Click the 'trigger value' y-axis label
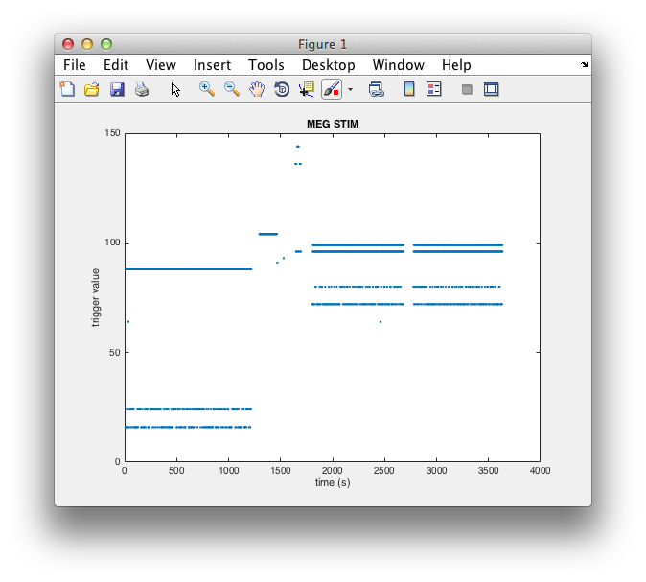 point(95,297)
